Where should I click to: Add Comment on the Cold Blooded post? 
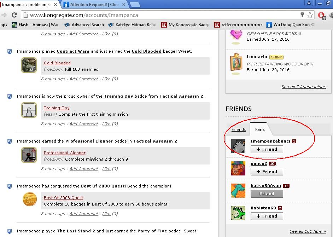[x=84, y=79]
